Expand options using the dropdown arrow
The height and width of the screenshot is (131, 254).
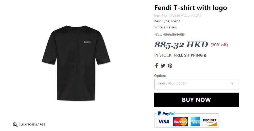(232, 84)
